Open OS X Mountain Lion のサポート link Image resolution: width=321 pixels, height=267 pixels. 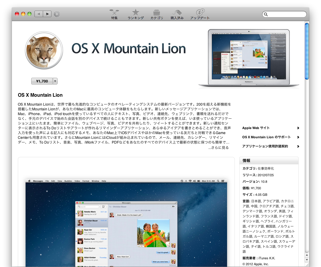tap(266, 137)
